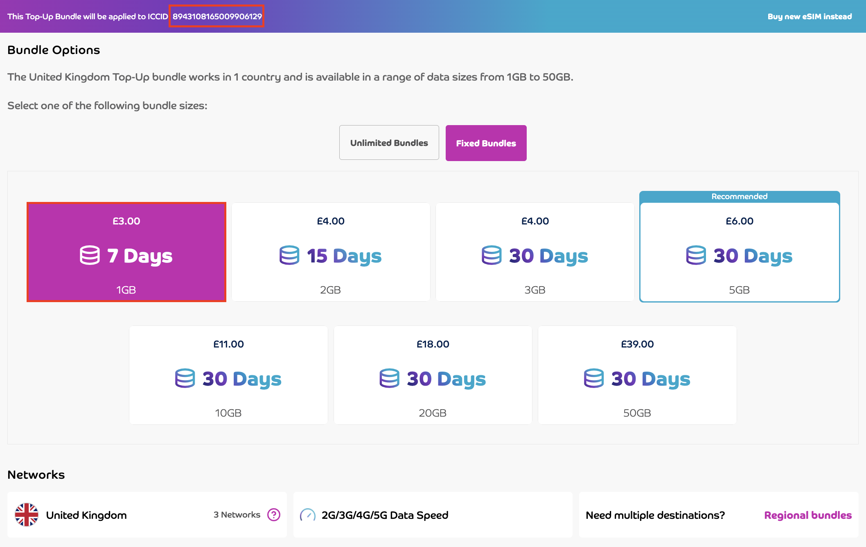The image size is (866, 547).
Task: Open the Regional bundles link
Action: 807,515
